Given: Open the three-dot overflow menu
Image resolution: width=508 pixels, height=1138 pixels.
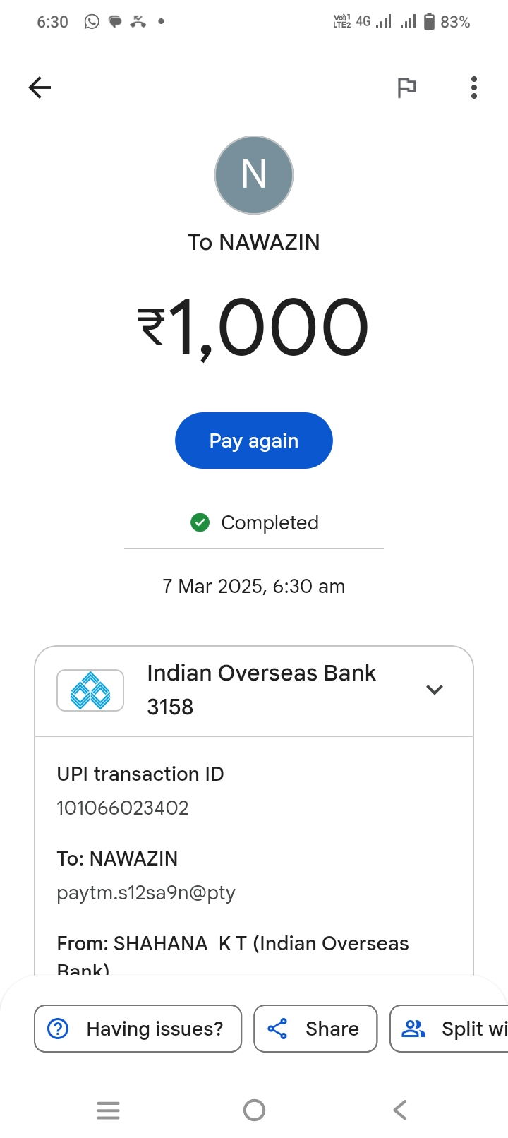Looking at the screenshot, I should pyautogui.click(x=474, y=88).
